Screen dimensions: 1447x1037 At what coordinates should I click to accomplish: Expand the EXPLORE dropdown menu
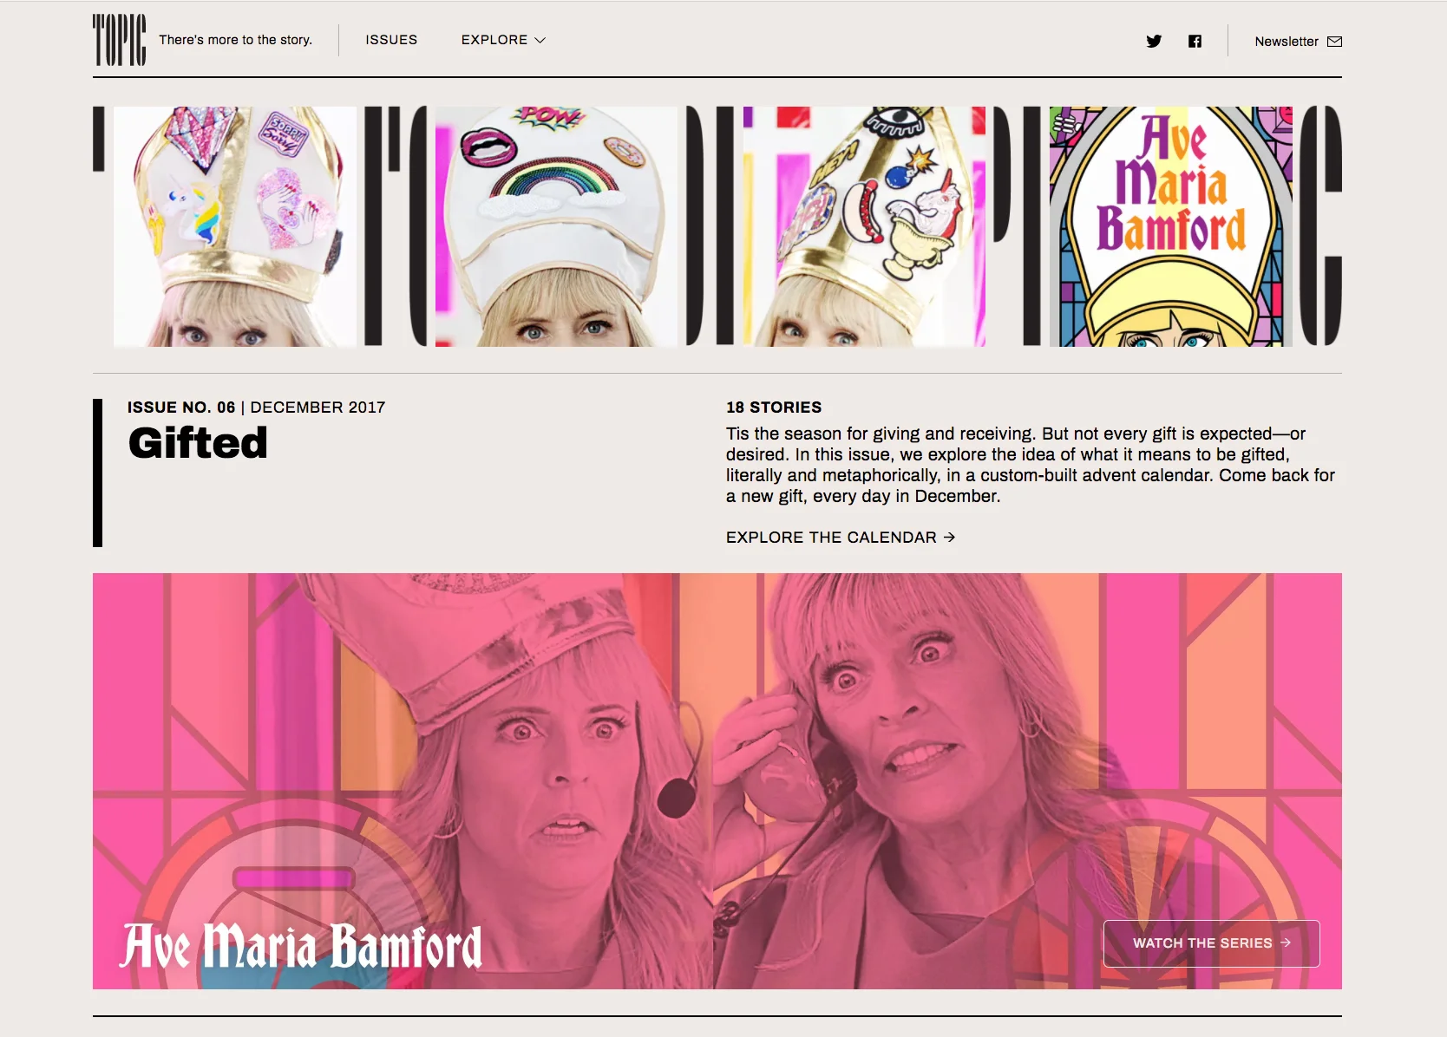[503, 40]
